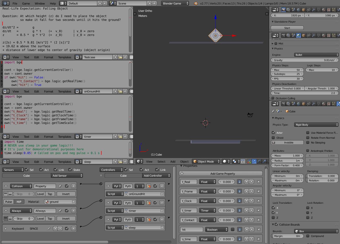
Task: Toggle the 3D manipulator axis icon
Action: [x=249, y=161]
